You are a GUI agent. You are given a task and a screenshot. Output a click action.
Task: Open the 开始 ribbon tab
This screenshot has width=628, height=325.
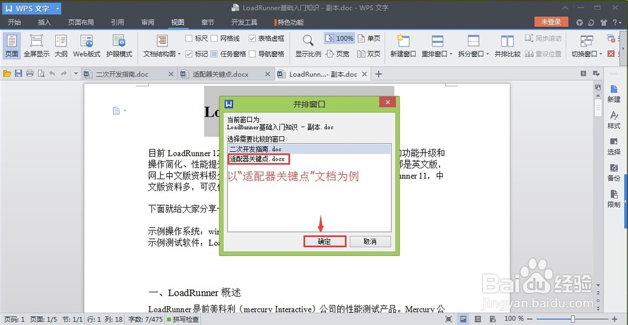[x=14, y=23]
